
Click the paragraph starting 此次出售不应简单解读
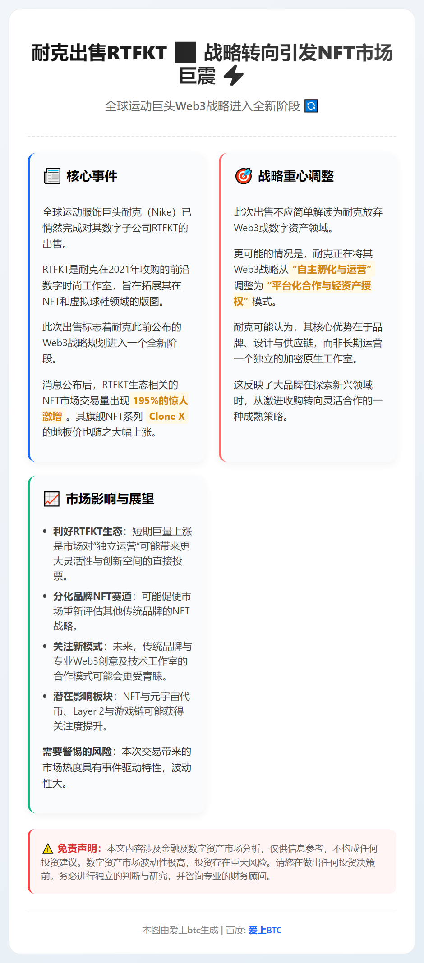click(x=308, y=220)
